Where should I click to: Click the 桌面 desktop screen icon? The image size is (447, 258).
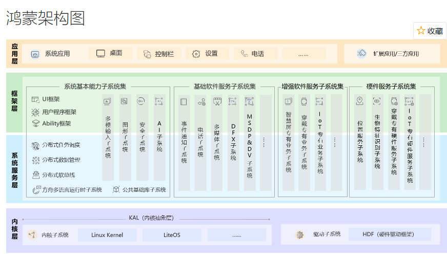point(100,54)
